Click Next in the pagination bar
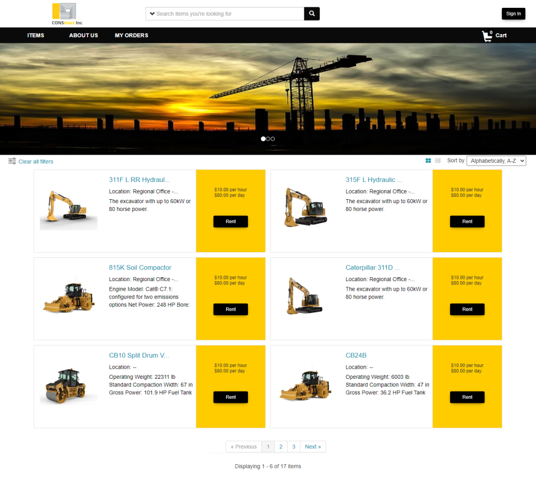 pos(313,446)
